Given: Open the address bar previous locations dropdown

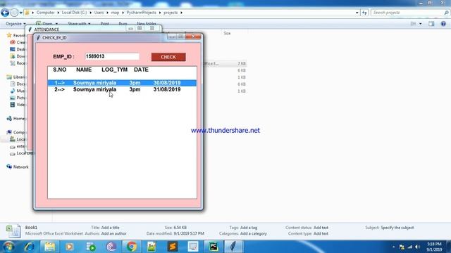Looking at the screenshot, I should 357,13.
